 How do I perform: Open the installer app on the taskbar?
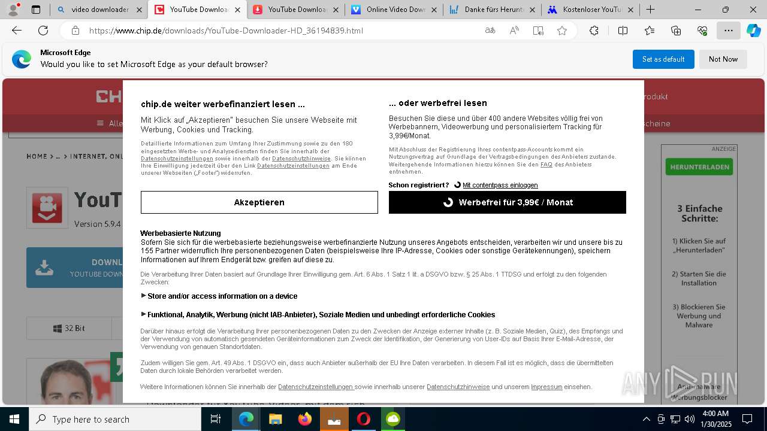click(334, 419)
